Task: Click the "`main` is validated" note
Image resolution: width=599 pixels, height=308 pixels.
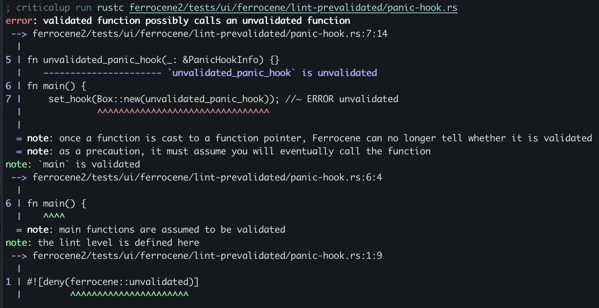Action: click(88, 164)
